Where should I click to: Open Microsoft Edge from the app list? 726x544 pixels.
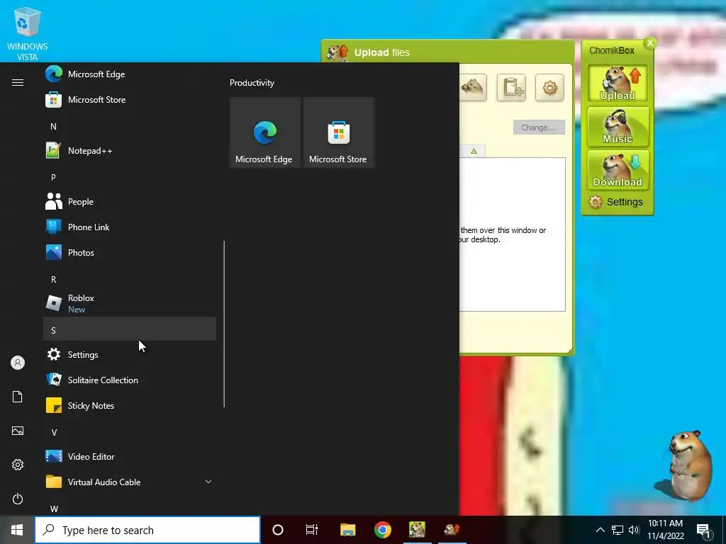click(x=130, y=74)
